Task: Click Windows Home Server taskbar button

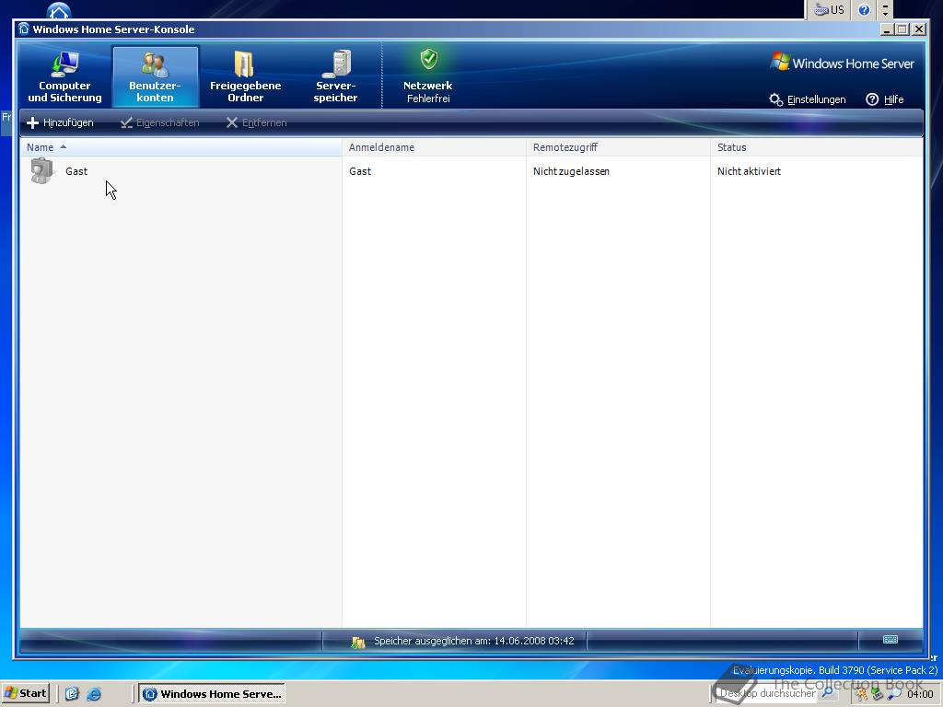Action: tap(212, 693)
